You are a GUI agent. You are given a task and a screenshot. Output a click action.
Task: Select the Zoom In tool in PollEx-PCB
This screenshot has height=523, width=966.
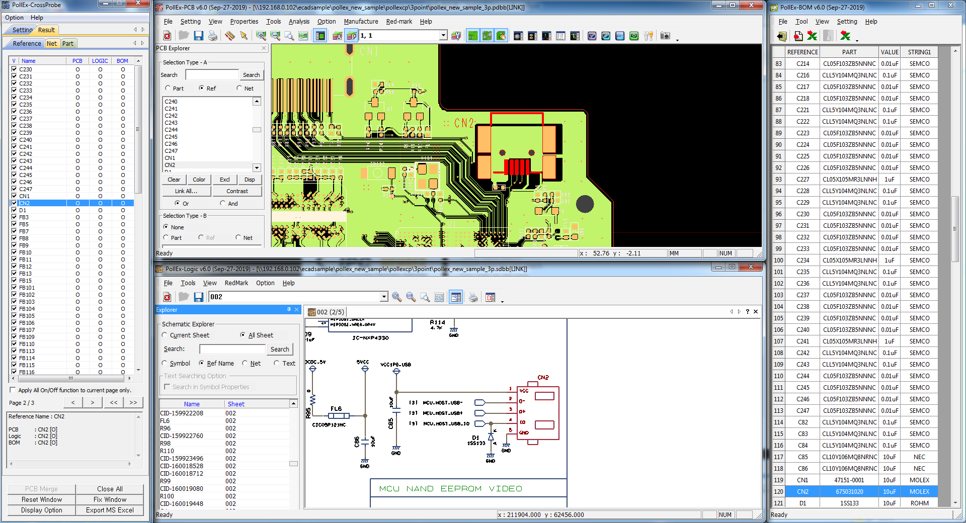tap(262, 35)
